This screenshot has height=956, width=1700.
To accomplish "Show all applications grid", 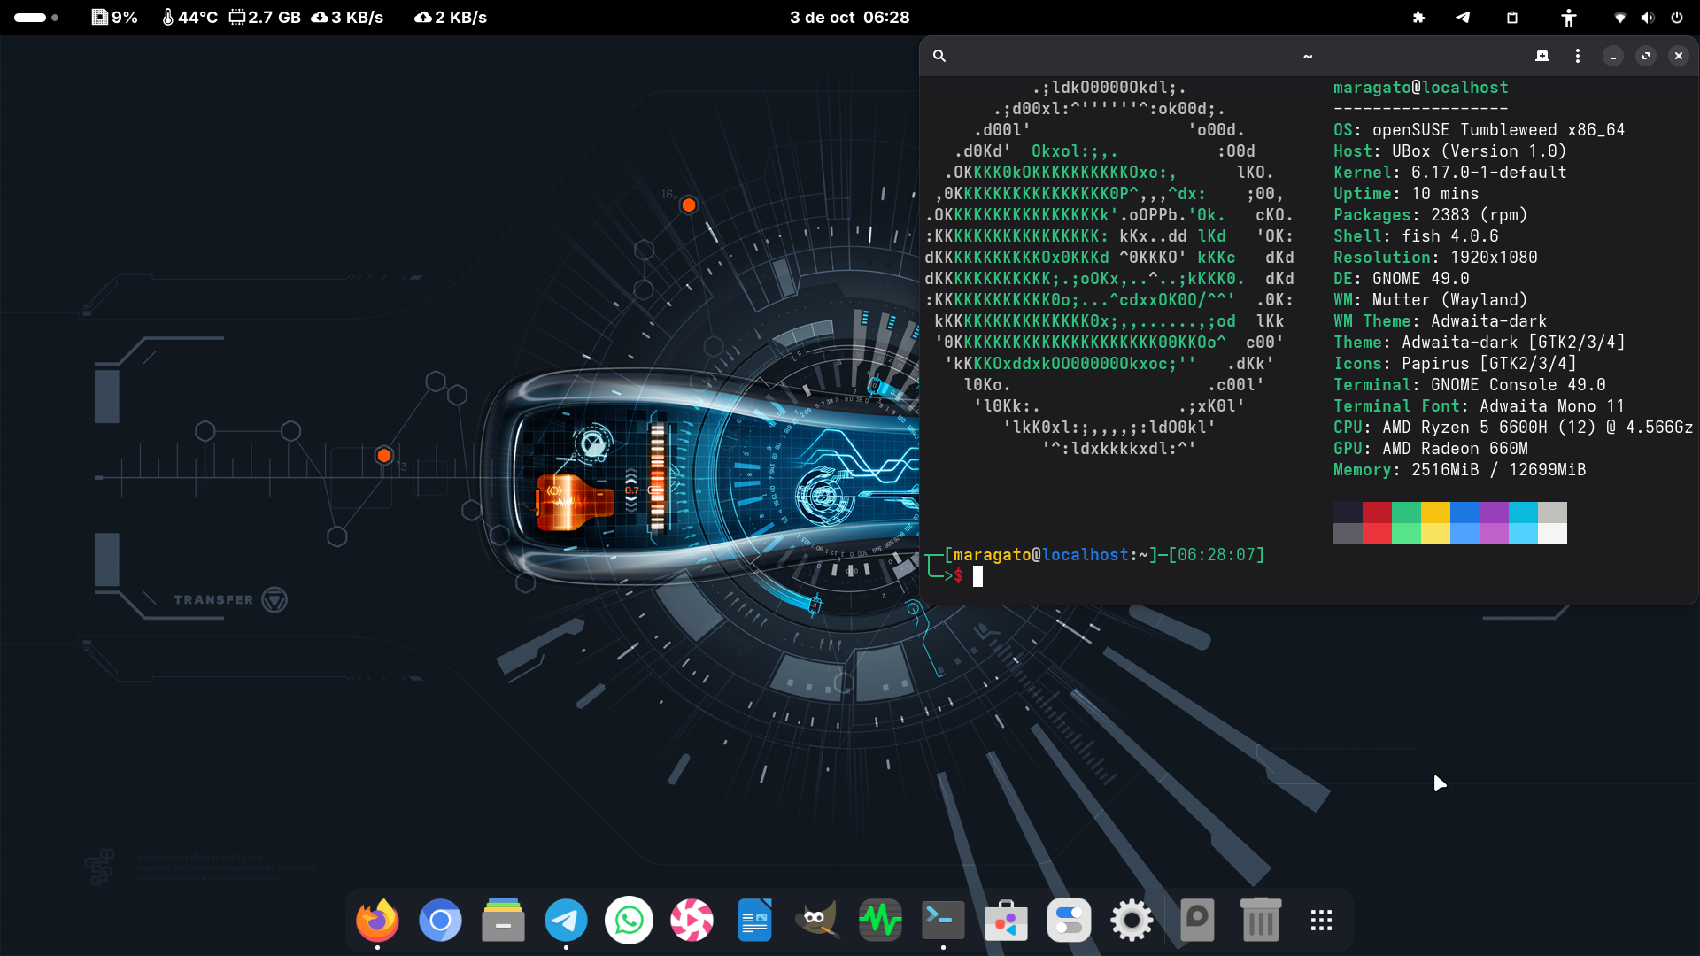I will coord(1321,921).
